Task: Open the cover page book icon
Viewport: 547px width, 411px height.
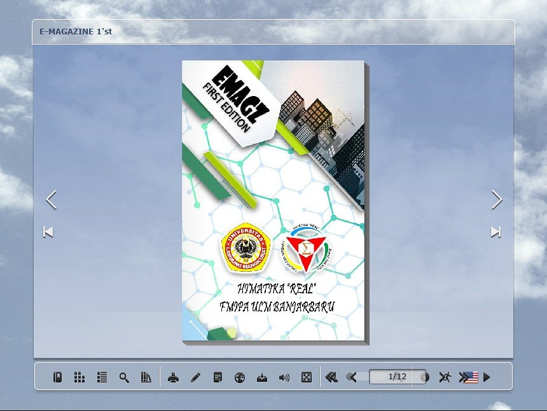Action: click(57, 377)
